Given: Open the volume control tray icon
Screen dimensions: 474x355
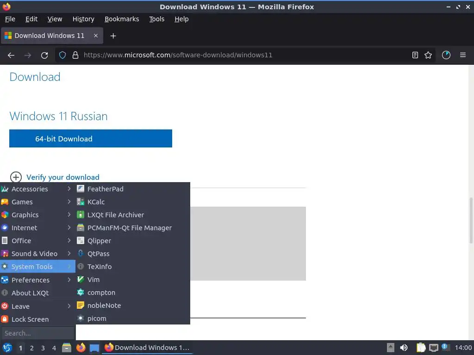Looking at the screenshot, I should pyautogui.click(x=404, y=348).
